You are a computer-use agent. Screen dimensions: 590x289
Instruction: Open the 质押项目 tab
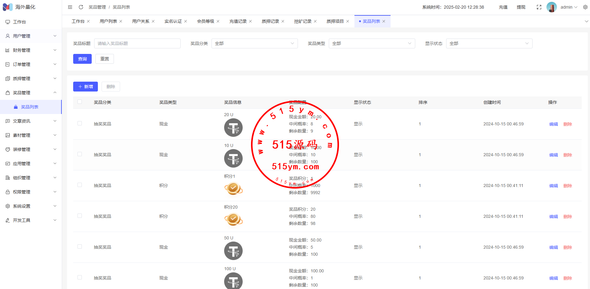(x=335, y=21)
